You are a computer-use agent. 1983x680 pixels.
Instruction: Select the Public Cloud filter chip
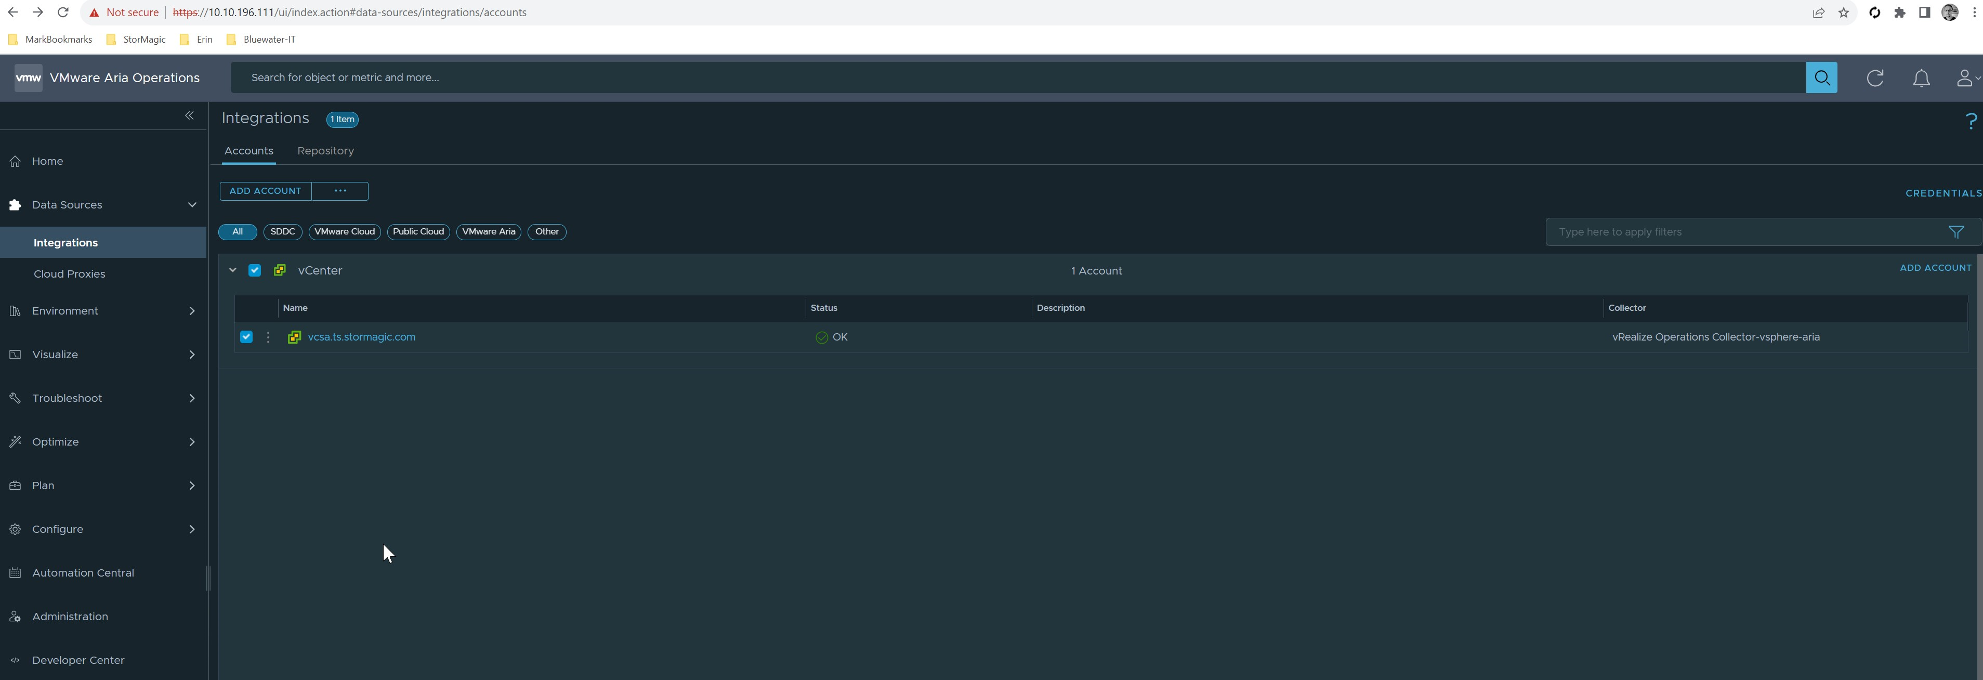point(418,232)
